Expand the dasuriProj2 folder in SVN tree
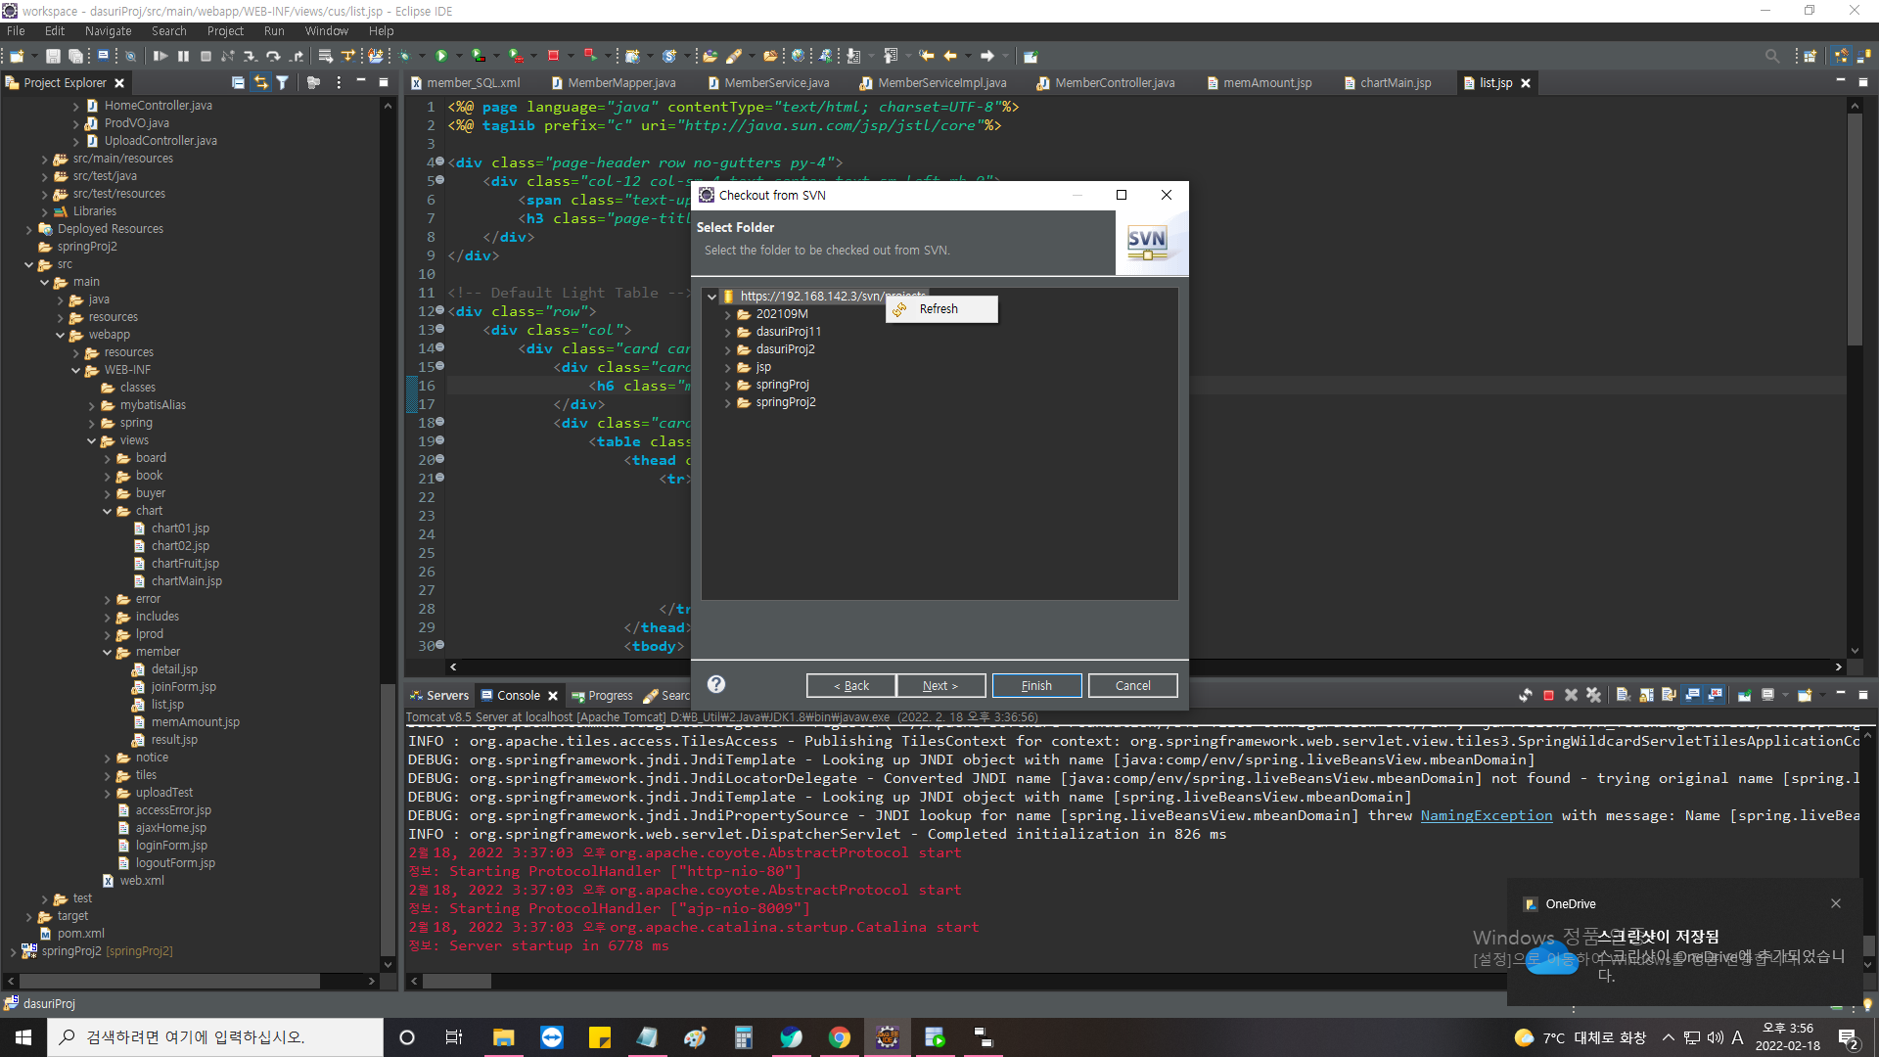Viewport: 1879px width, 1057px height. click(x=728, y=349)
